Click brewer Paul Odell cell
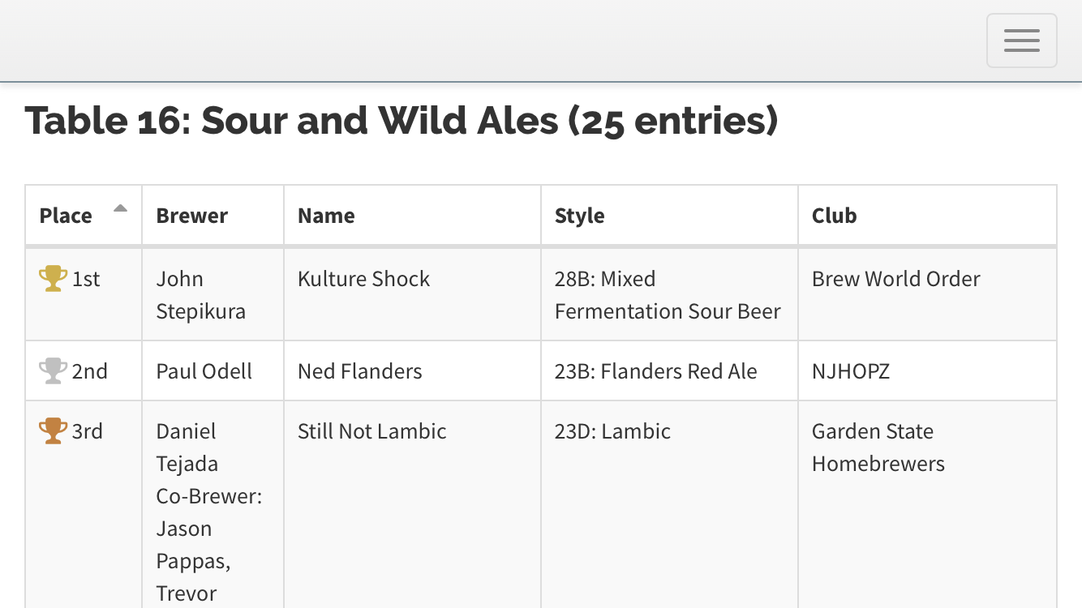The height and width of the screenshot is (608, 1082). (204, 371)
